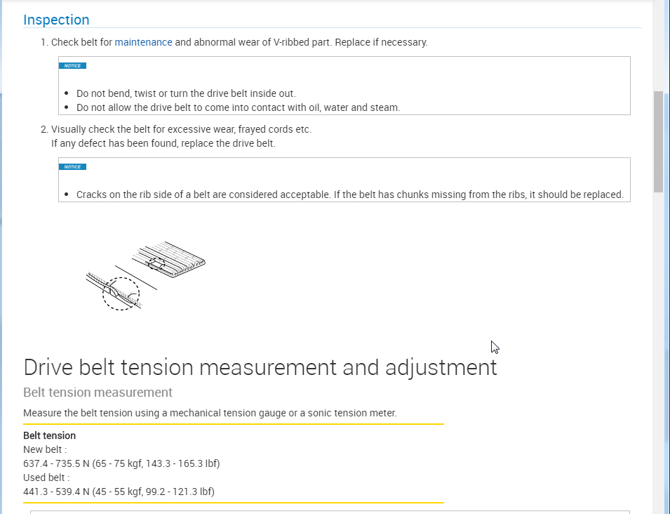670x514 pixels.
Task: Click the blue "Inspection" heading
Action: (56, 20)
